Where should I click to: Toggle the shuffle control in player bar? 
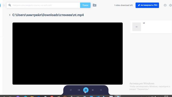click(x=101, y=90)
